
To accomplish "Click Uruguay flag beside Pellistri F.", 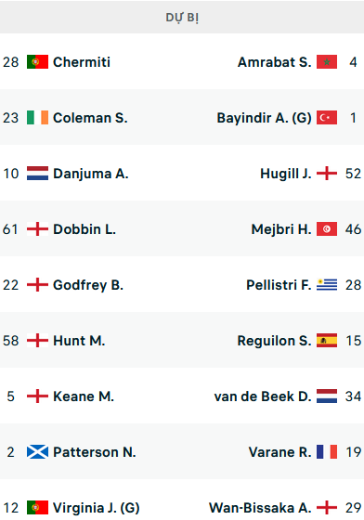I will pos(327,284).
